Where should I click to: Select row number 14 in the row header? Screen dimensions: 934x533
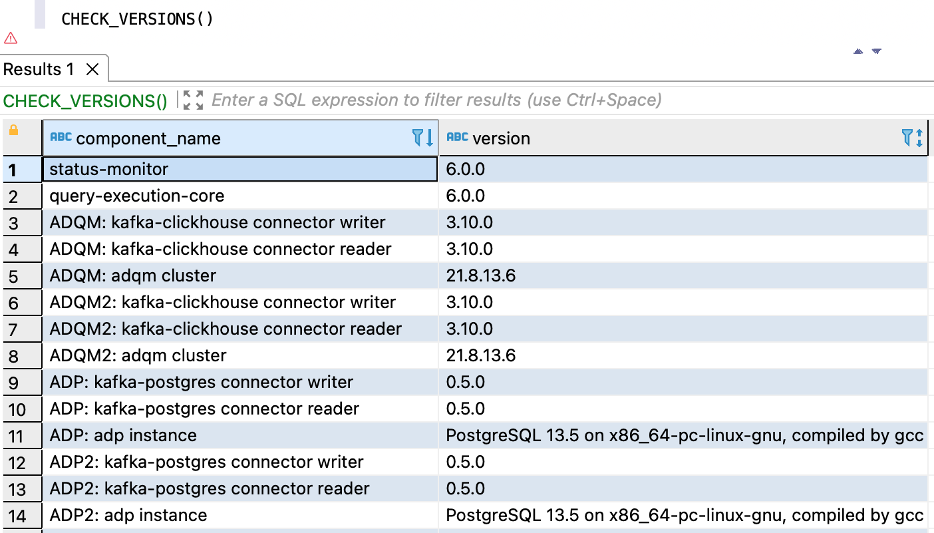(22, 515)
